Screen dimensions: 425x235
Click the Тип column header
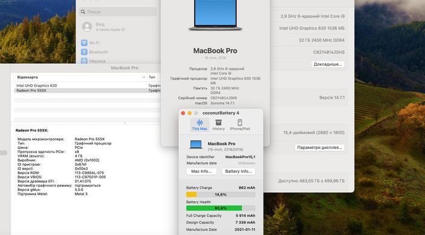coord(152,77)
